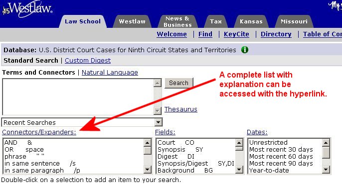Switch to Custom Digest search
This screenshot has height=185, width=342.
(88, 60)
